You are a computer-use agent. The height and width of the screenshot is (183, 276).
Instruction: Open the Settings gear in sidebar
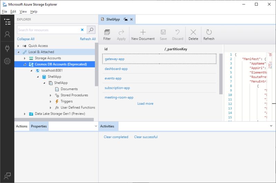point(7,61)
